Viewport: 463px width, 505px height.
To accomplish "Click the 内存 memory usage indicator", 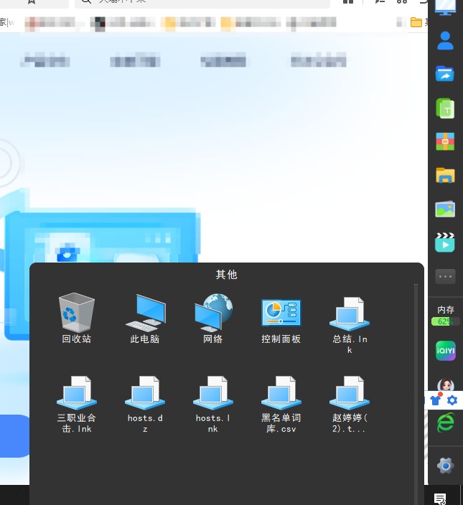I will tap(445, 316).
